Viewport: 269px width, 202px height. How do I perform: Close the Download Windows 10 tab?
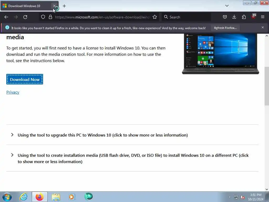pos(54,6)
